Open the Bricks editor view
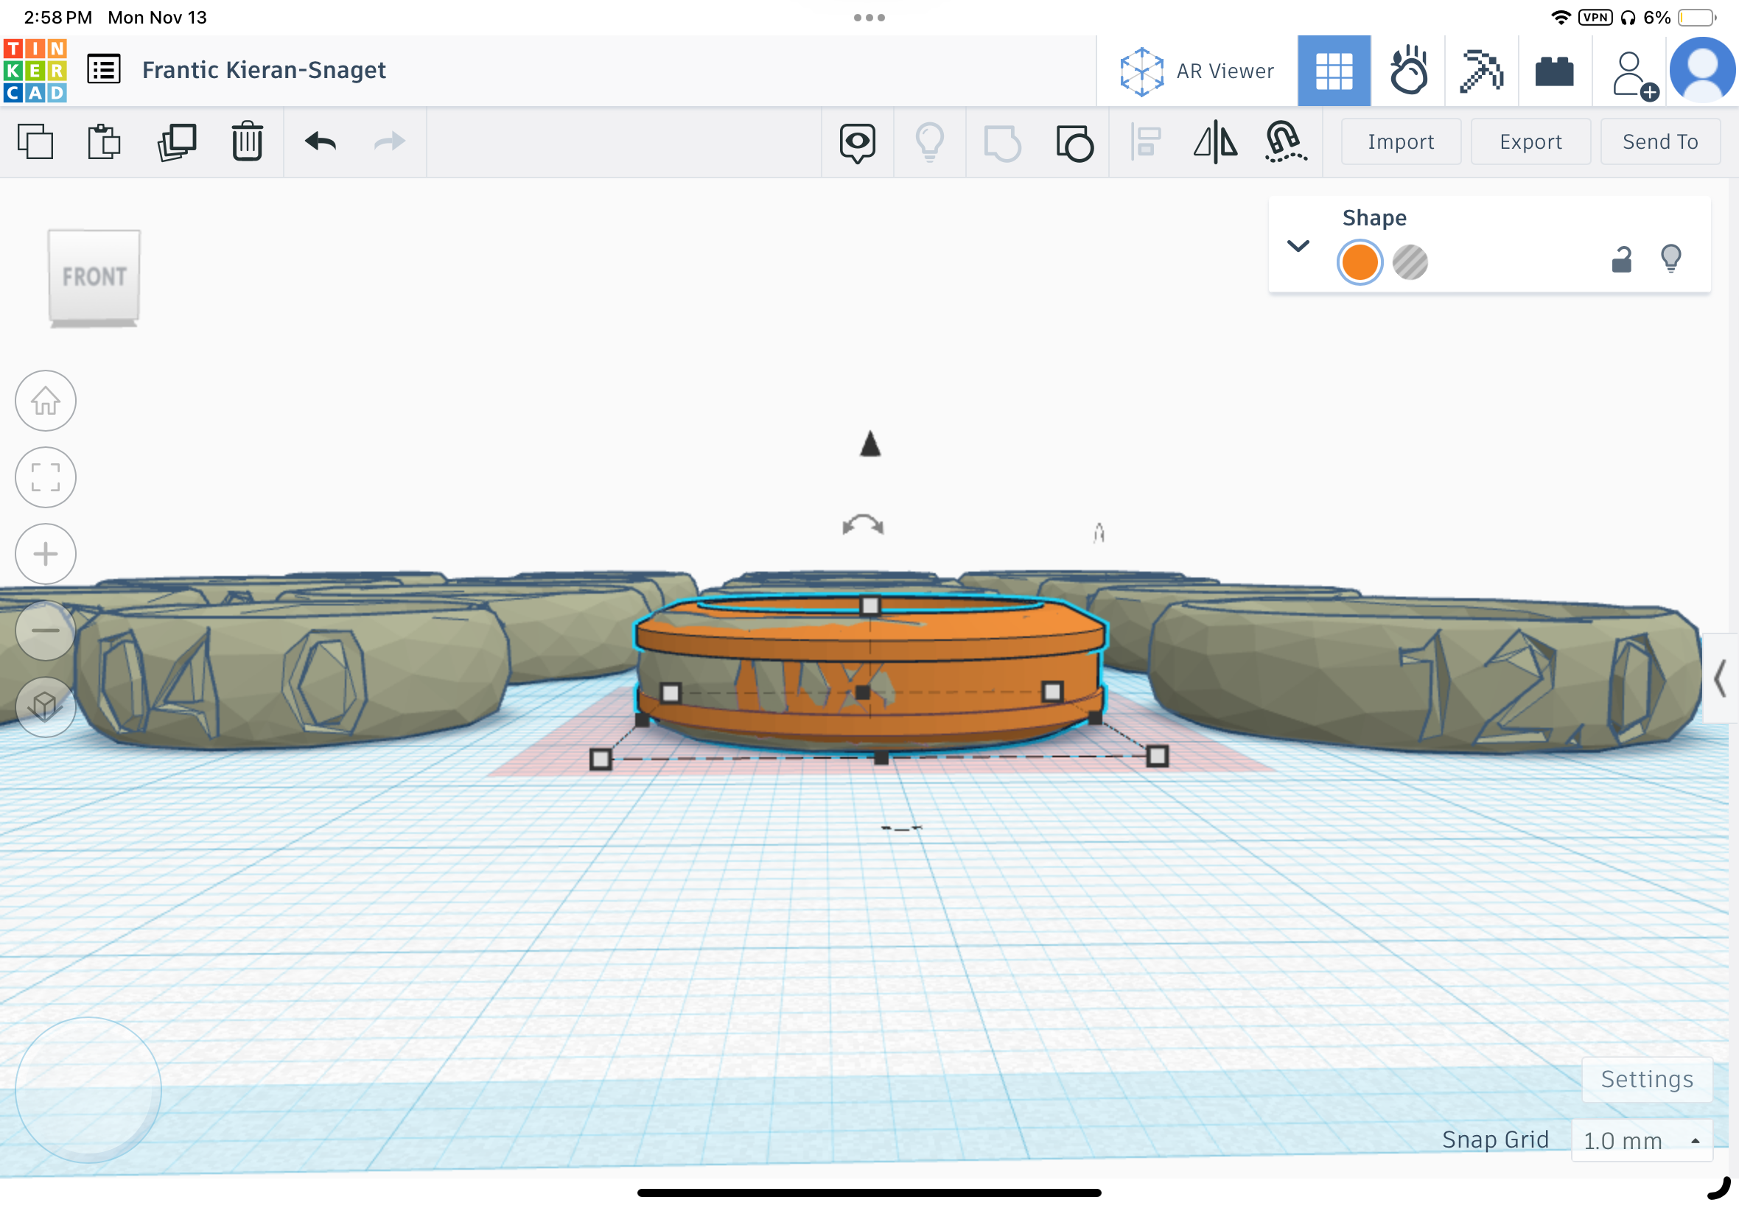 point(1554,71)
